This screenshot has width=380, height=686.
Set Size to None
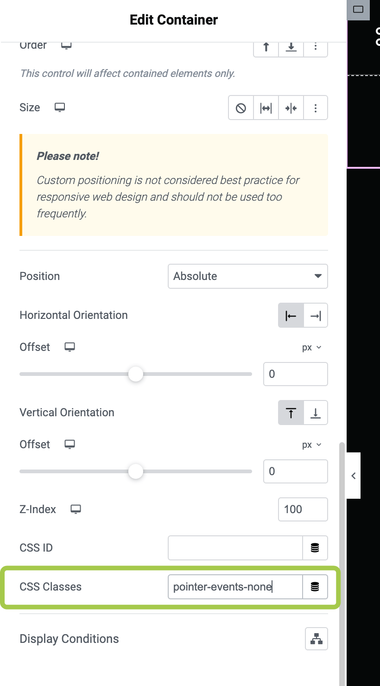[241, 108]
